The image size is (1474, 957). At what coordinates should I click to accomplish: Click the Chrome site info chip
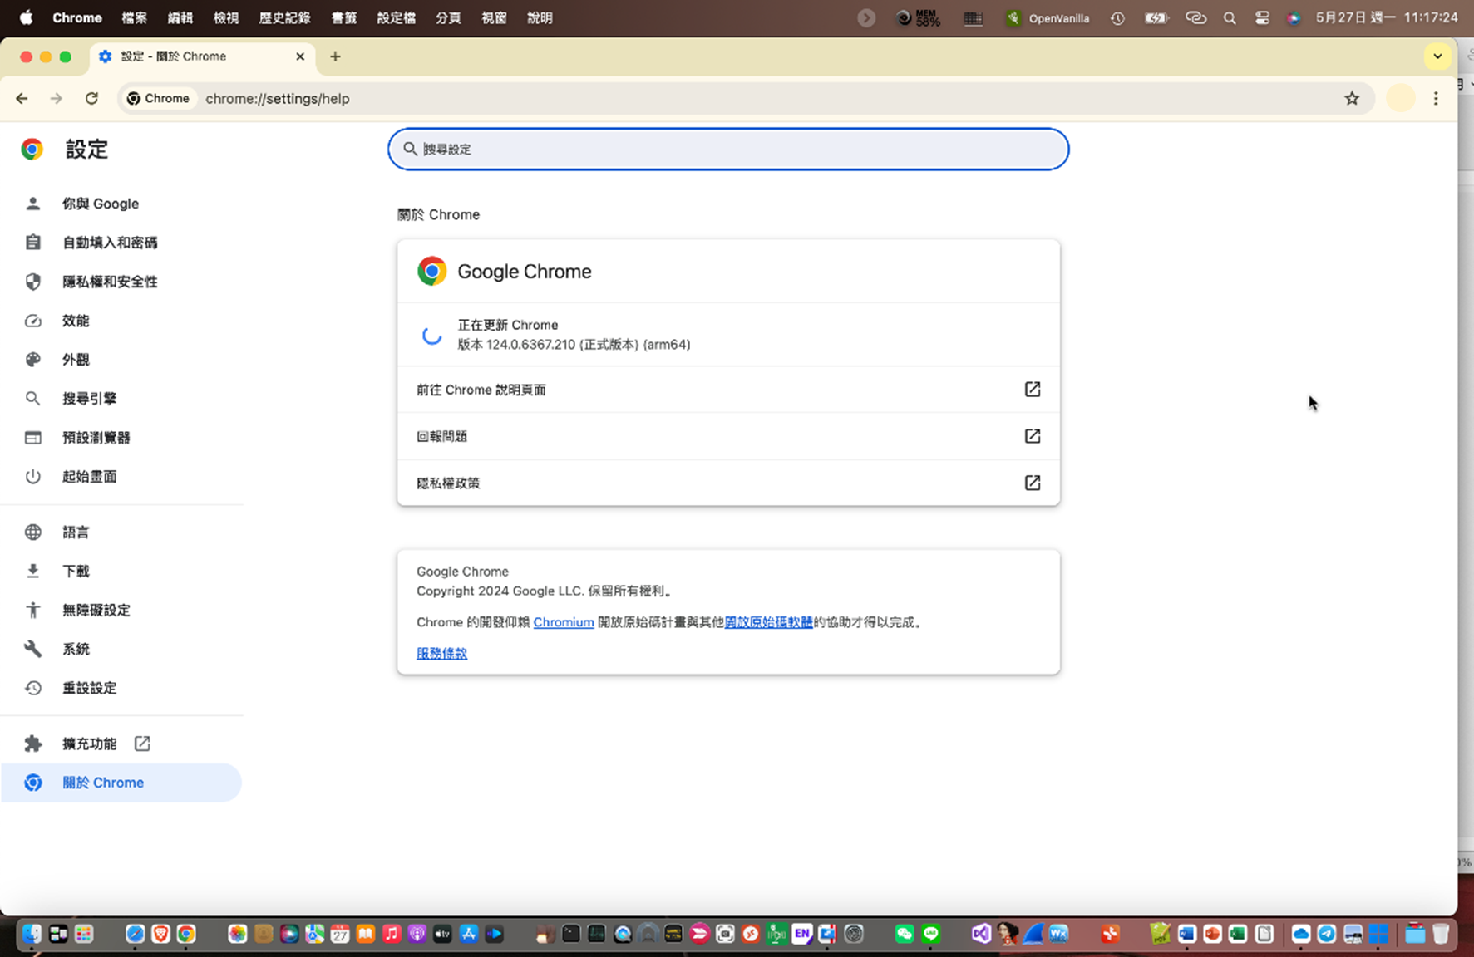(x=158, y=98)
